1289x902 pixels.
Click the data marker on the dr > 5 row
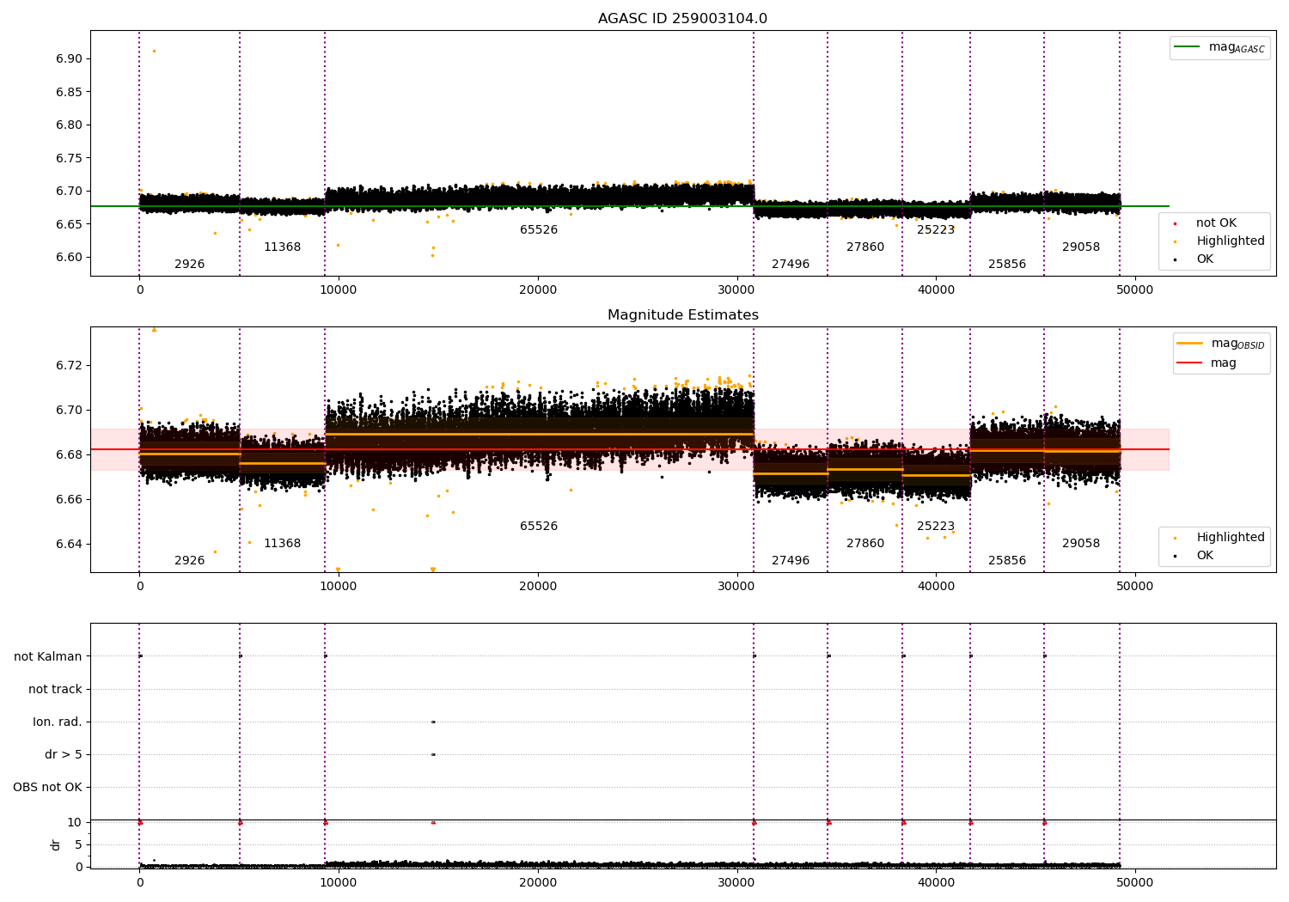tap(433, 754)
